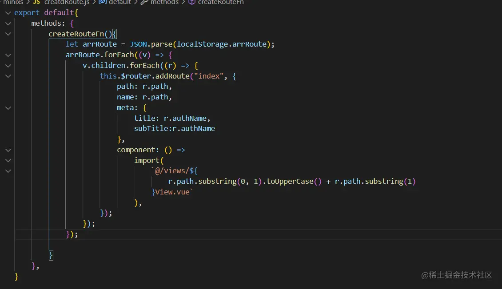Click the 'name: r.path,' line

point(144,97)
